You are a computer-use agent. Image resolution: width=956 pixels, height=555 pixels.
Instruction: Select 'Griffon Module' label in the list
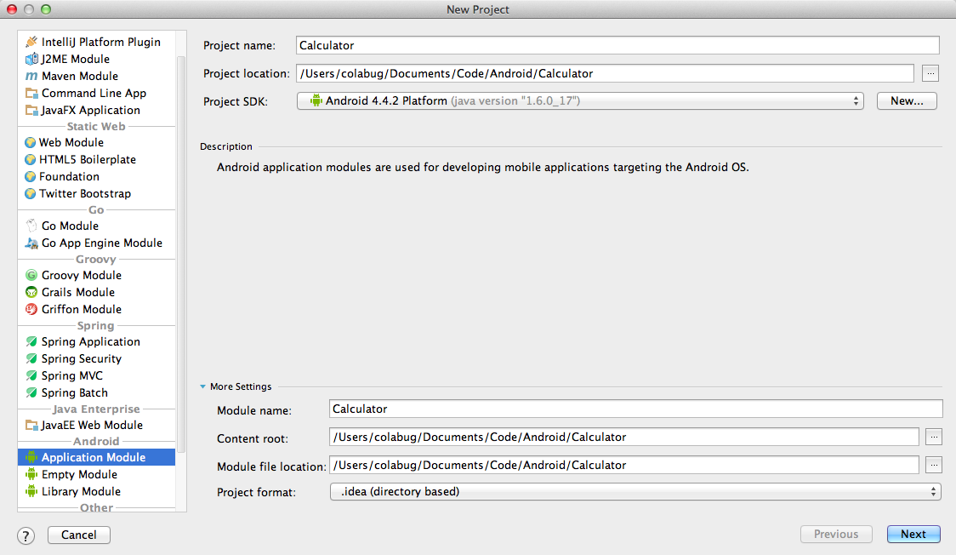[x=82, y=309]
